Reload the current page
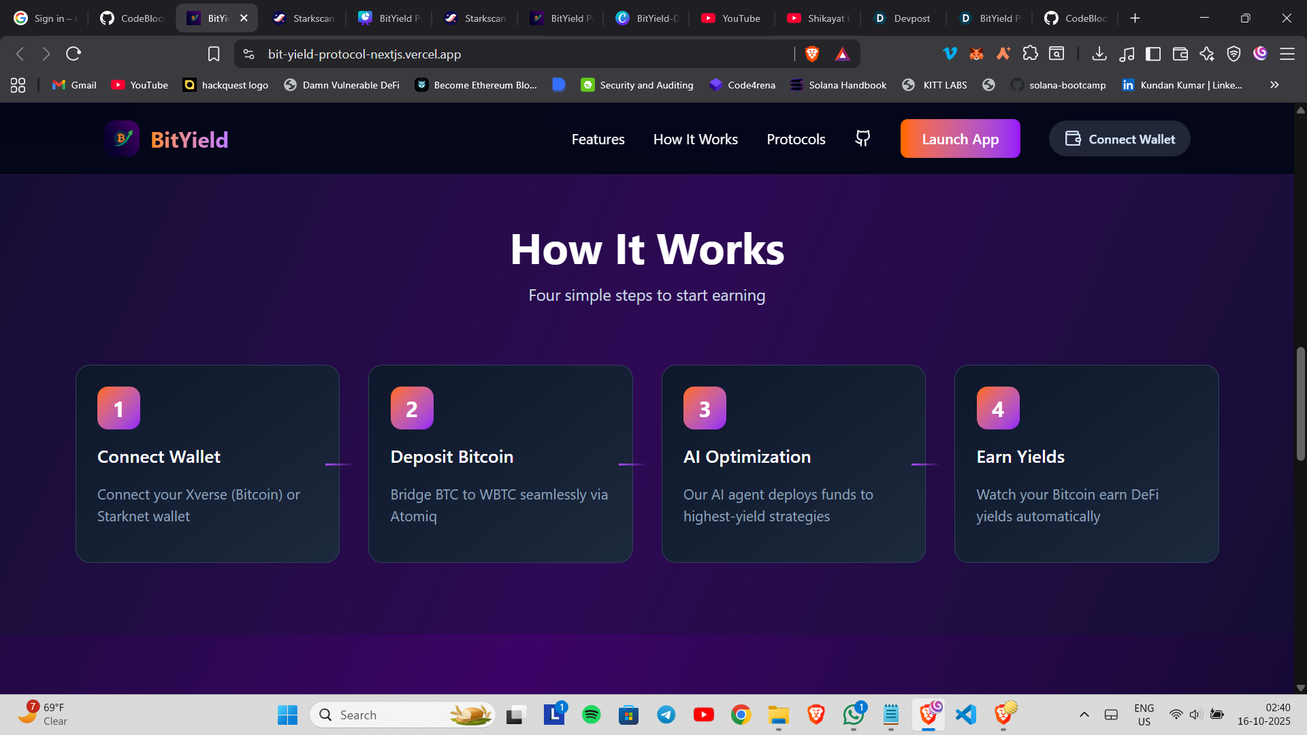This screenshot has width=1307, height=735. click(x=74, y=54)
